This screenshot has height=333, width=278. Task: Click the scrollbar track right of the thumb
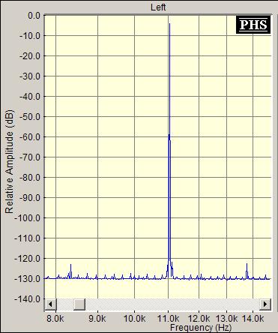tap(172, 304)
